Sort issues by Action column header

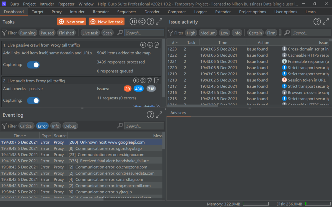tap(263, 43)
